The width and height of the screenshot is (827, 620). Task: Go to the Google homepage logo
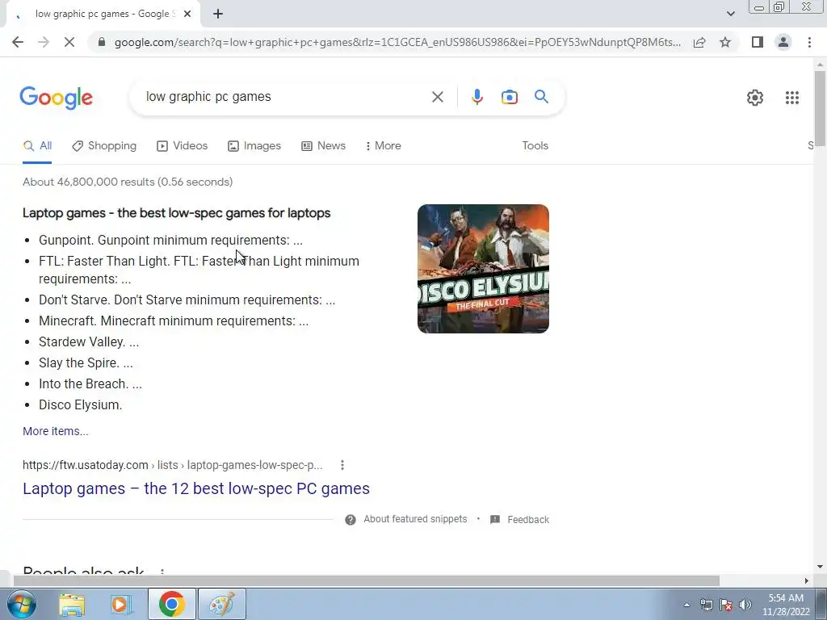point(57,98)
